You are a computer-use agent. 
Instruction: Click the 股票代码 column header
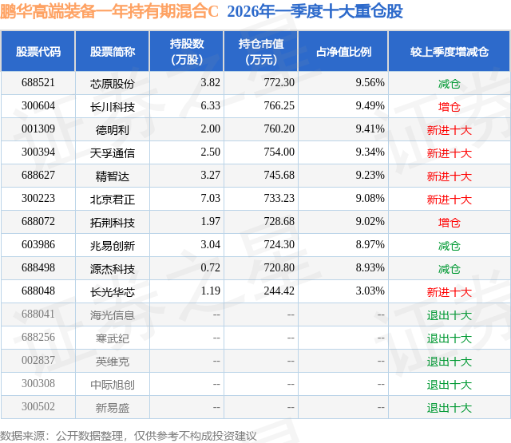pyautogui.click(x=38, y=51)
